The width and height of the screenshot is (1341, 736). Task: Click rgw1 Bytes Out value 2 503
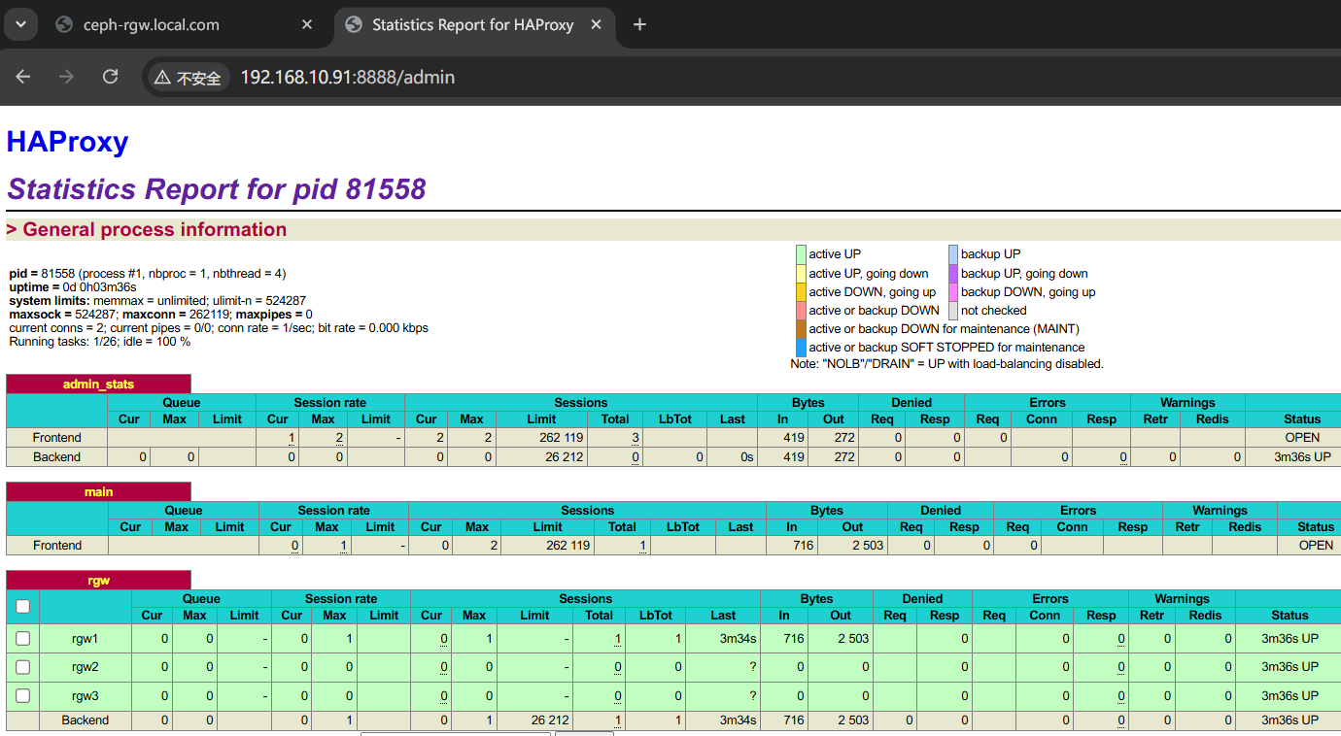pyautogui.click(x=853, y=639)
